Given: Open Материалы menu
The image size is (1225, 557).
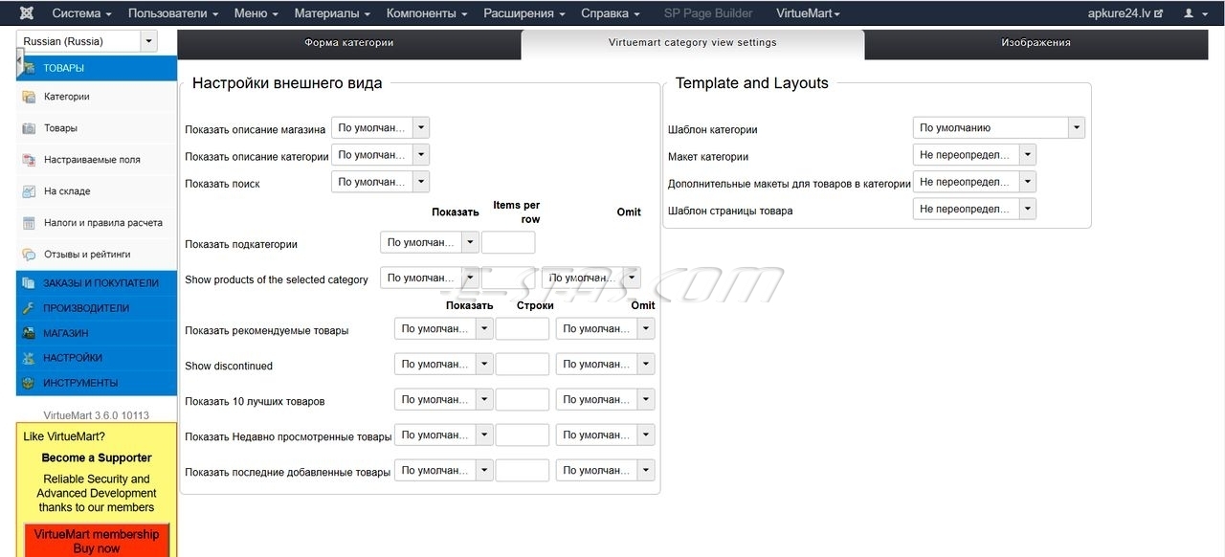Looking at the screenshot, I should point(333,13).
